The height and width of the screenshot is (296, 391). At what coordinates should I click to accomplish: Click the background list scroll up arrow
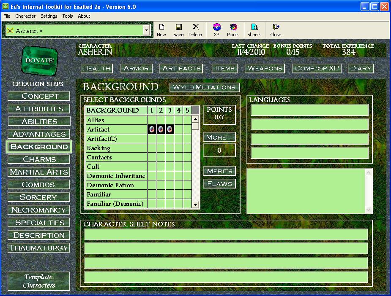pyautogui.click(x=195, y=119)
